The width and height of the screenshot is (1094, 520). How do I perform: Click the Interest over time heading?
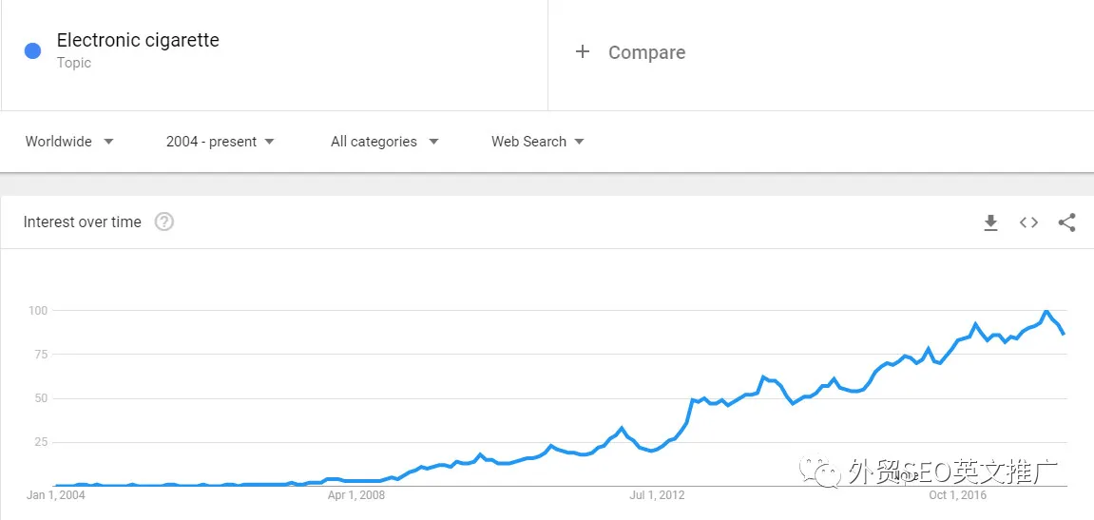point(82,222)
